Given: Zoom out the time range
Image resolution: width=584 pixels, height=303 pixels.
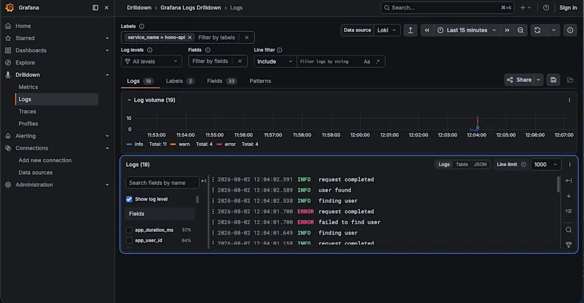Looking at the screenshot, I should coord(520,30).
